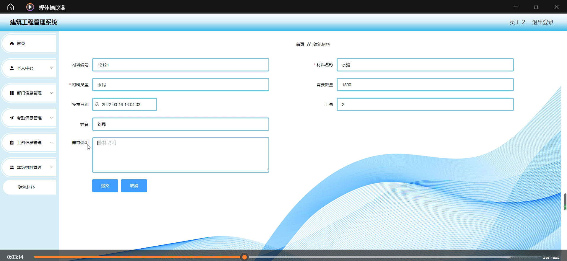Open the 发布日期 date picker field

tap(125, 105)
